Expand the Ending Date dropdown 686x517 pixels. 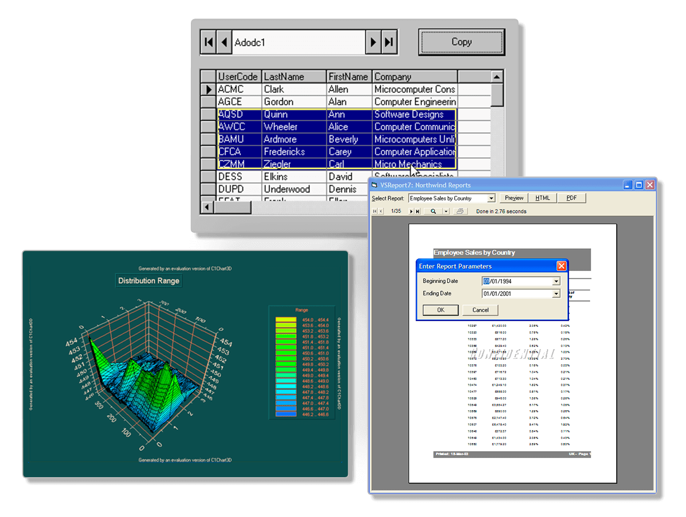[x=556, y=293]
